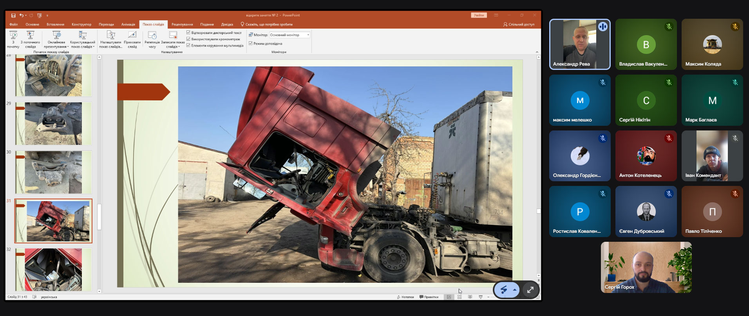Switch to Slide Sorter view
The height and width of the screenshot is (316, 749).
[x=460, y=297]
